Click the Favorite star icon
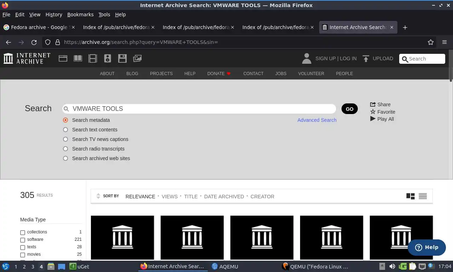Screen dimensions: 453x272 373,112
